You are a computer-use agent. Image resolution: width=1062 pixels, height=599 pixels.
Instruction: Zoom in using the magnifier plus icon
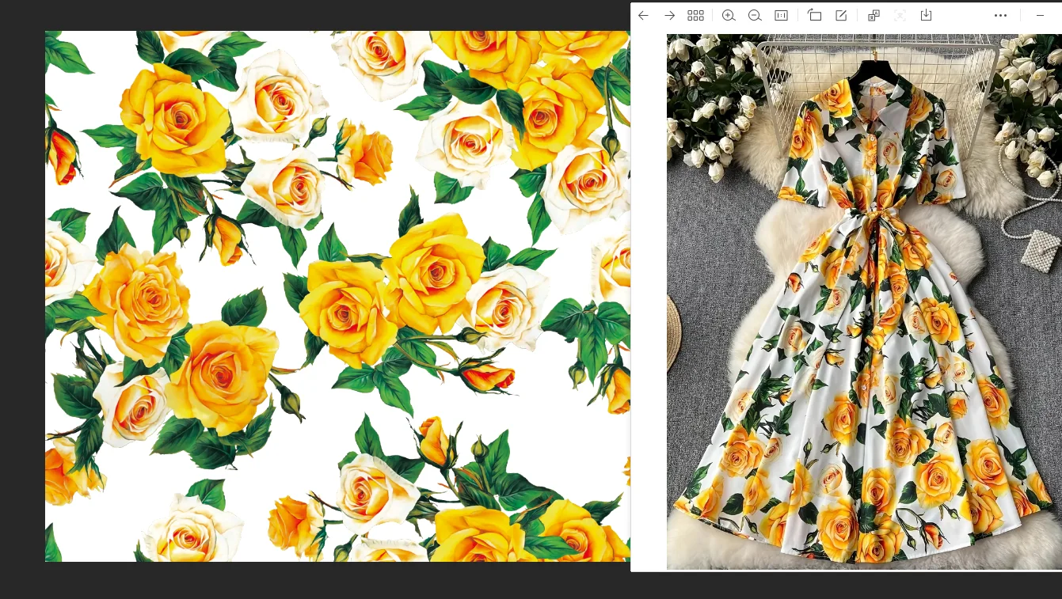click(x=729, y=16)
